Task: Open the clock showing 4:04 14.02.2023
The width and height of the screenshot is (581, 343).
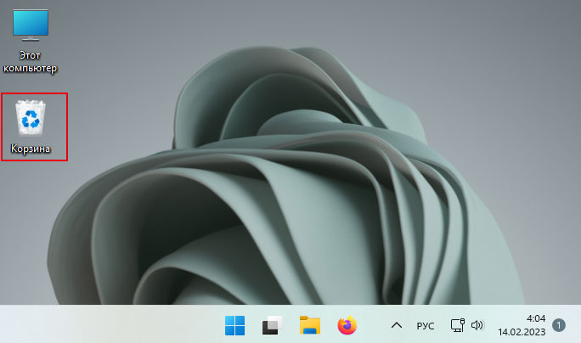Action: pyautogui.click(x=522, y=325)
